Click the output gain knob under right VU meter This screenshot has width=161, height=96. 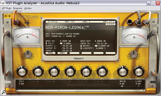pos(133,54)
